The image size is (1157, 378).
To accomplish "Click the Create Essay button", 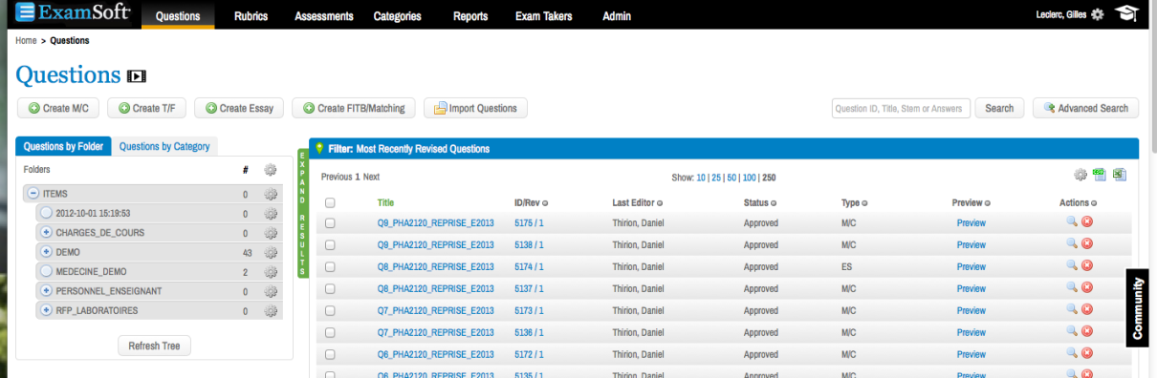I will pyautogui.click(x=239, y=108).
